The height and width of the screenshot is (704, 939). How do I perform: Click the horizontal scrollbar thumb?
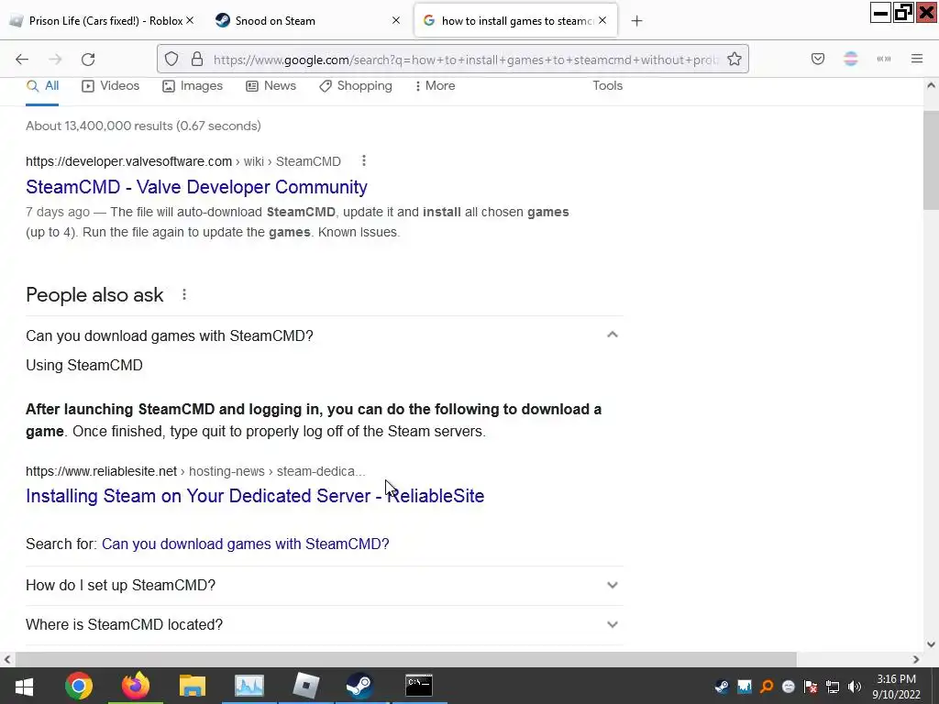point(406,659)
